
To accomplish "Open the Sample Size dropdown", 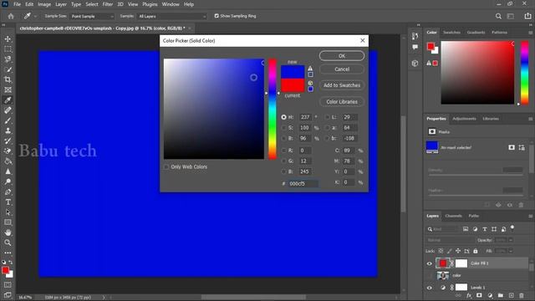I will coord(92,17).
